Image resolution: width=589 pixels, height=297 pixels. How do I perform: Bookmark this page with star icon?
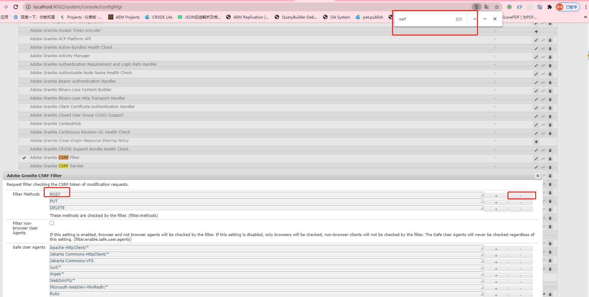497,7
